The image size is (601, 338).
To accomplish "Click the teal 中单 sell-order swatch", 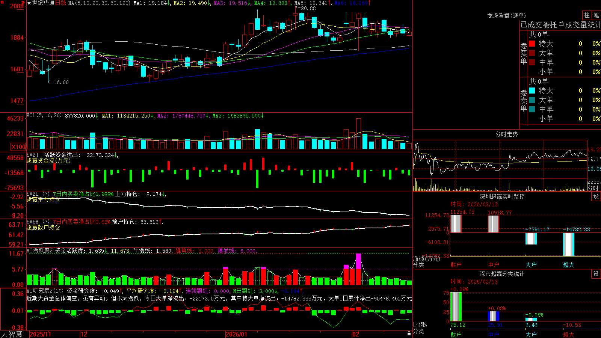I will click(x=532, y=109).
